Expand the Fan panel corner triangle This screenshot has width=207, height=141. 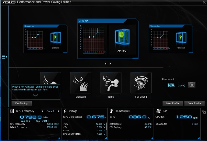(198, 138)
